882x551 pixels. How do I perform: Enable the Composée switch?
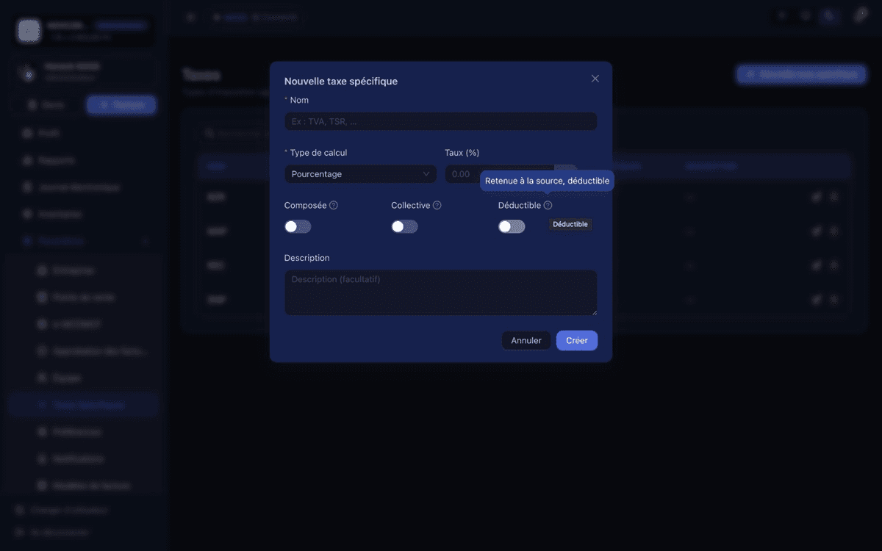[x=298, y=226]
